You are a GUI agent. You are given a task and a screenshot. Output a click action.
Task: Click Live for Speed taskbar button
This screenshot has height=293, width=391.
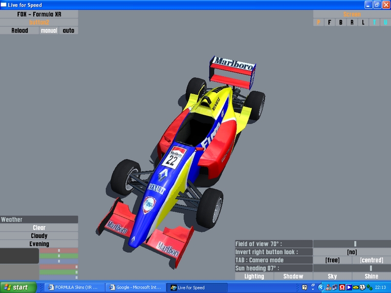(x=197, y=287)
